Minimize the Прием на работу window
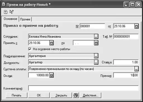 [126, 4]
